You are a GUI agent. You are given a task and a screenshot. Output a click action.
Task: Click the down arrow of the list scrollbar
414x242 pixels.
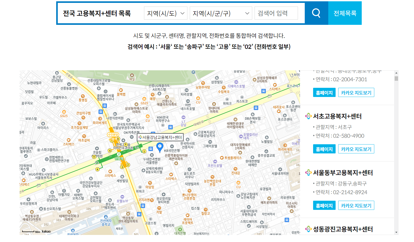tap(396, 232)
